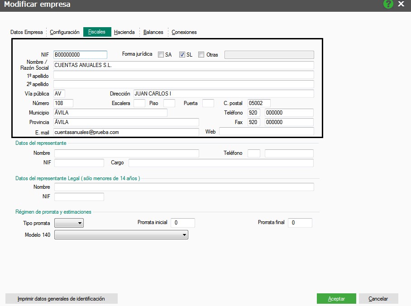Go to the Hacienda tab
Viewport: 411px width, 306px height.
[124, 32]
